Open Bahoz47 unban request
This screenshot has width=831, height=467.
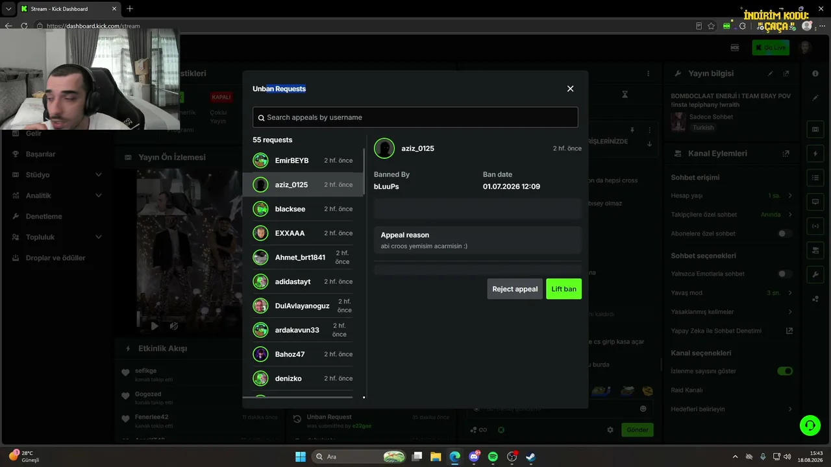pyautogui.click(x=303, y=354)
